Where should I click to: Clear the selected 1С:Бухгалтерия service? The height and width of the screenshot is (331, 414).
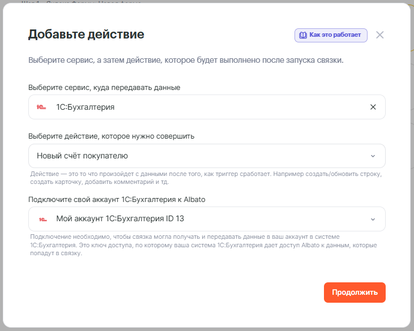[373, 107]
